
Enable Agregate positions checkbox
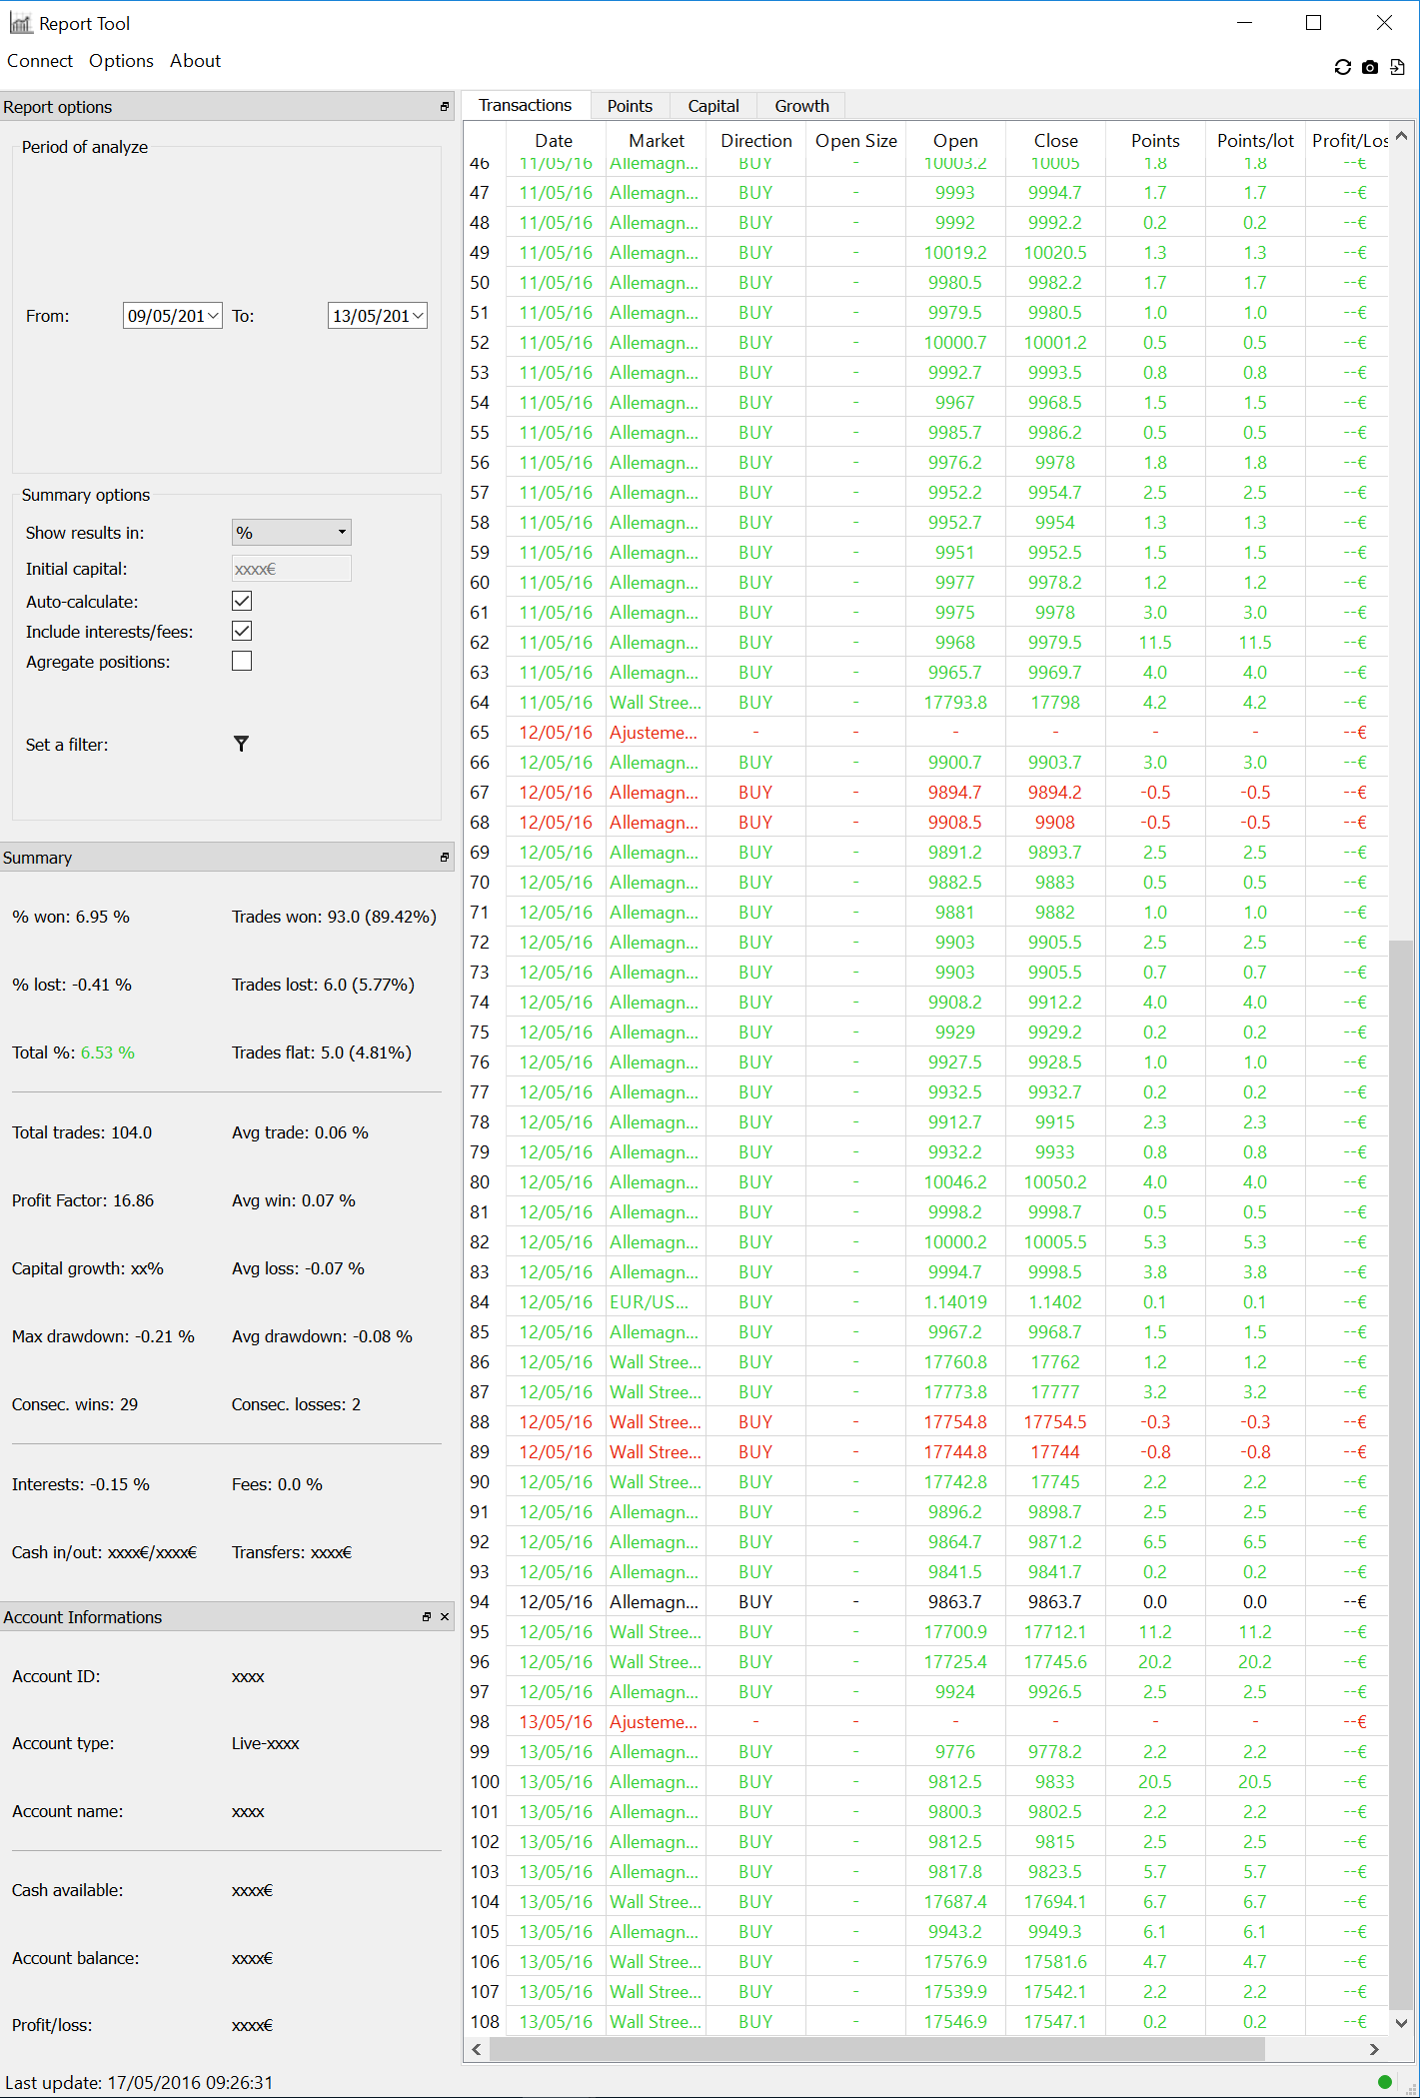242,661
